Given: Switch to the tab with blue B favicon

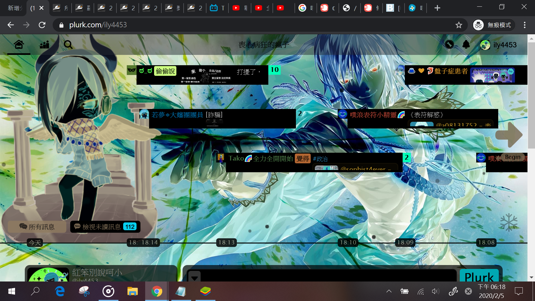Looking at the screenshot, I should pos(393,8).
